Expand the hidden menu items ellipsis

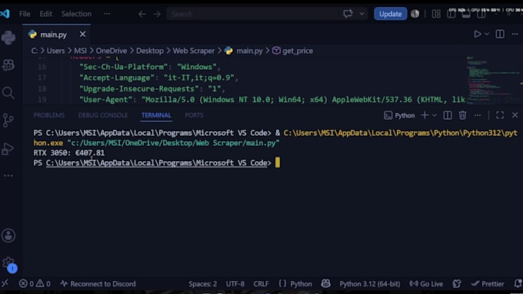107,14
